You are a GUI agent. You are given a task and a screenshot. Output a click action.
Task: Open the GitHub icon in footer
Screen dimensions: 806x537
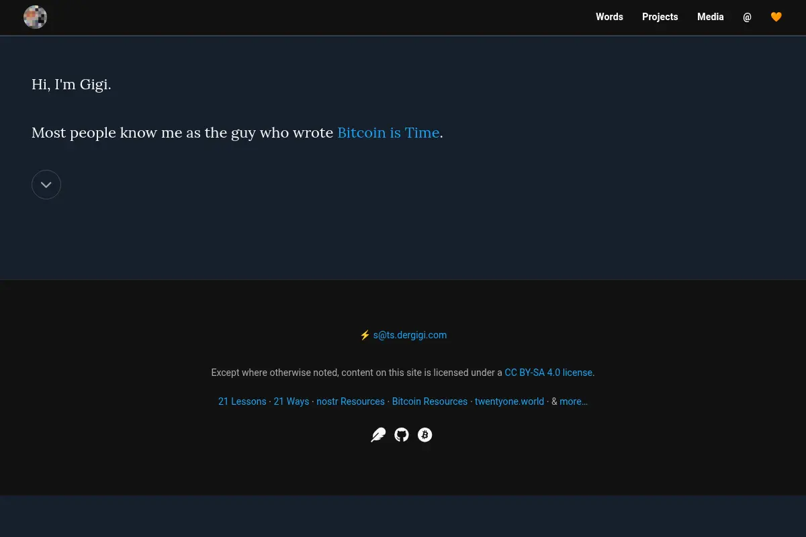tap(402, 435)
